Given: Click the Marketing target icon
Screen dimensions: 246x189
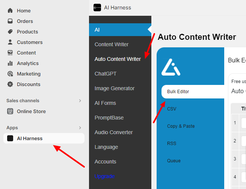Looking at the screenshot, I should 10,74.
